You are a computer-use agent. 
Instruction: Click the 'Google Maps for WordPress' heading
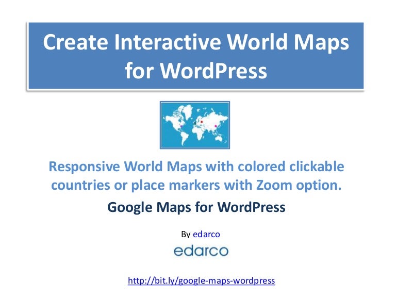click(196, 207)
